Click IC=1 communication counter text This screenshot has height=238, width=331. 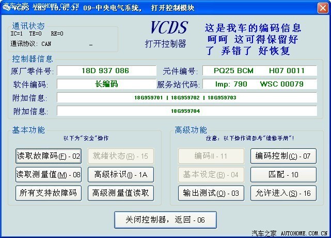click(x=17, y=33)
